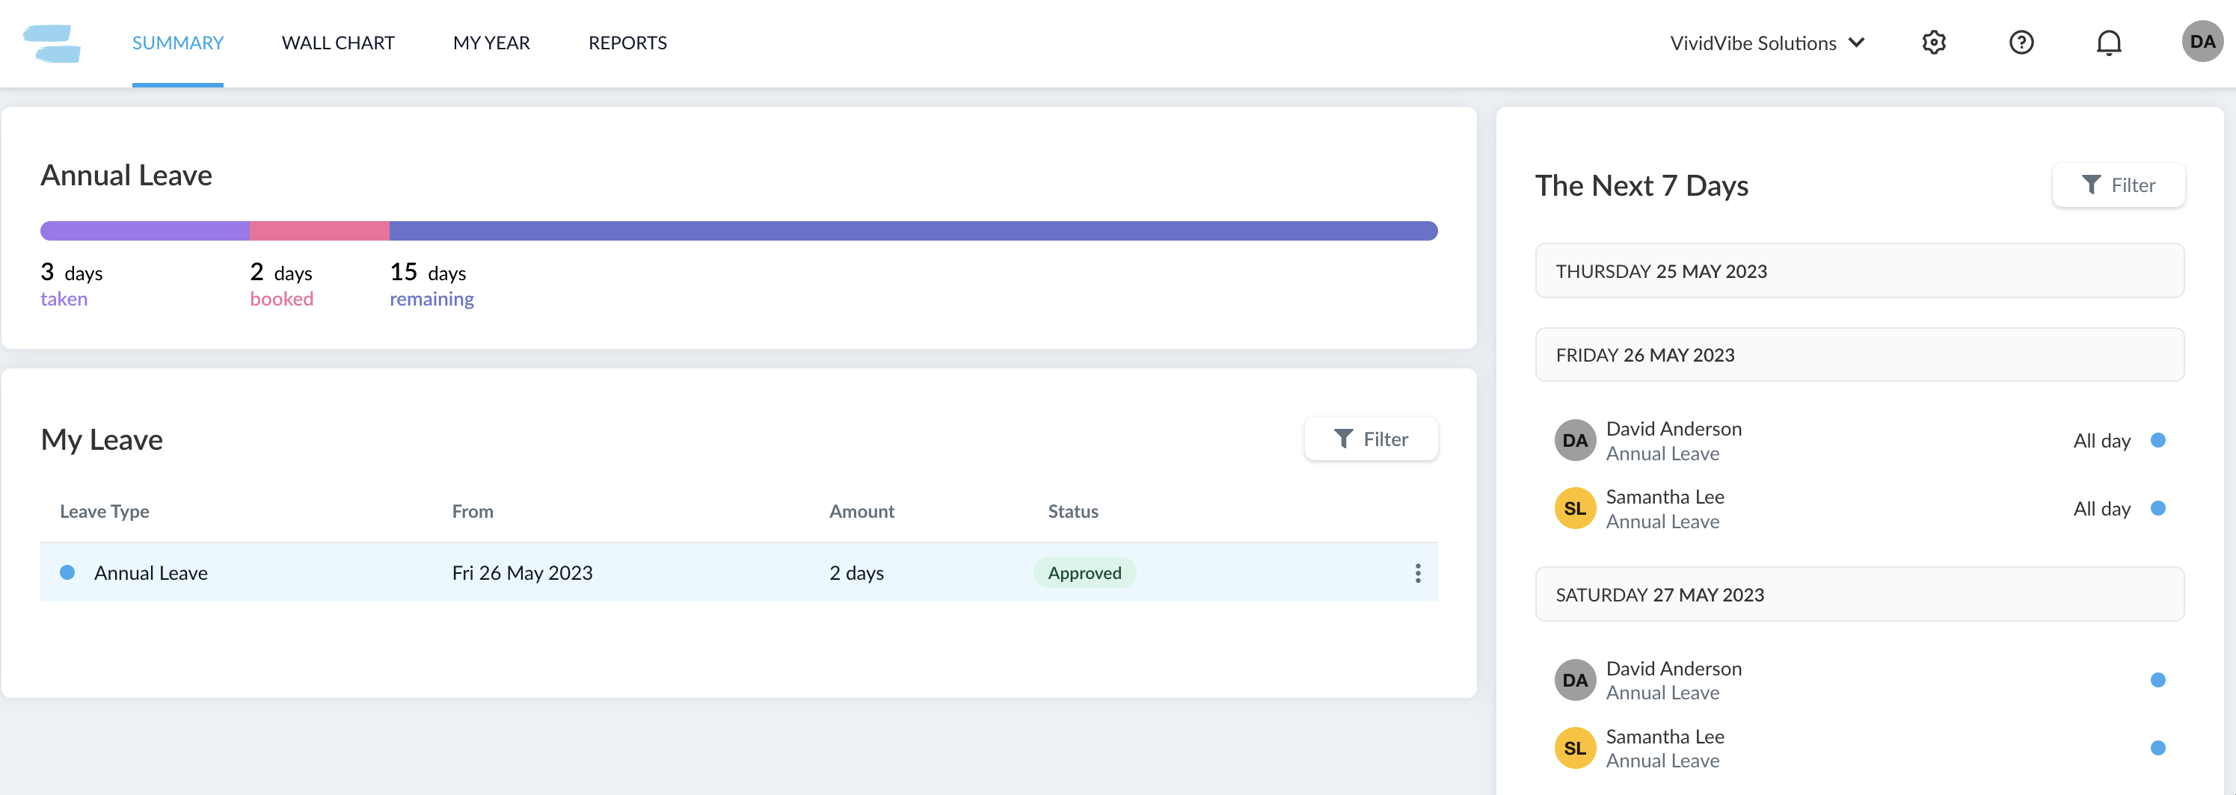Screen dimensions: 2236x795
Task: Click blue dot for Samantha Lee on Saturday
Action: pyautogui.click(x=2158, y=747)
